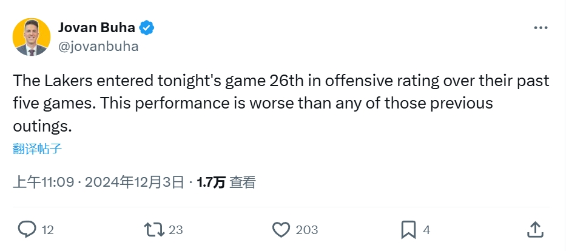Open the share post icon
Image resolution: width=569 pixels, height=251 pixels.
coord(534,229)
